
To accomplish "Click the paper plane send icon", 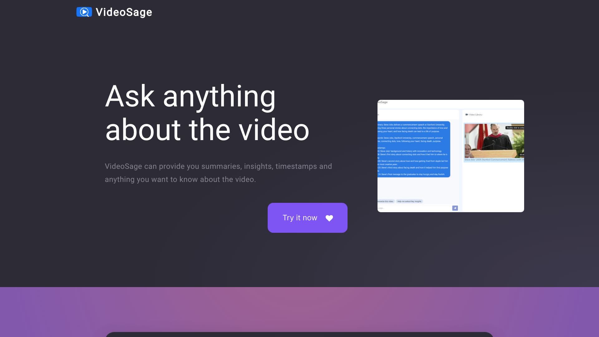I will point(455,208).
